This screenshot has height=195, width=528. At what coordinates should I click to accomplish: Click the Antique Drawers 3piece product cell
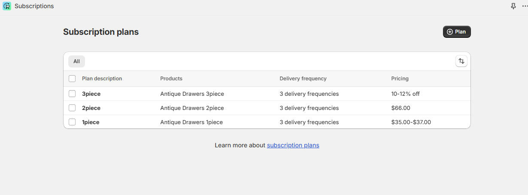pos(192,94)
